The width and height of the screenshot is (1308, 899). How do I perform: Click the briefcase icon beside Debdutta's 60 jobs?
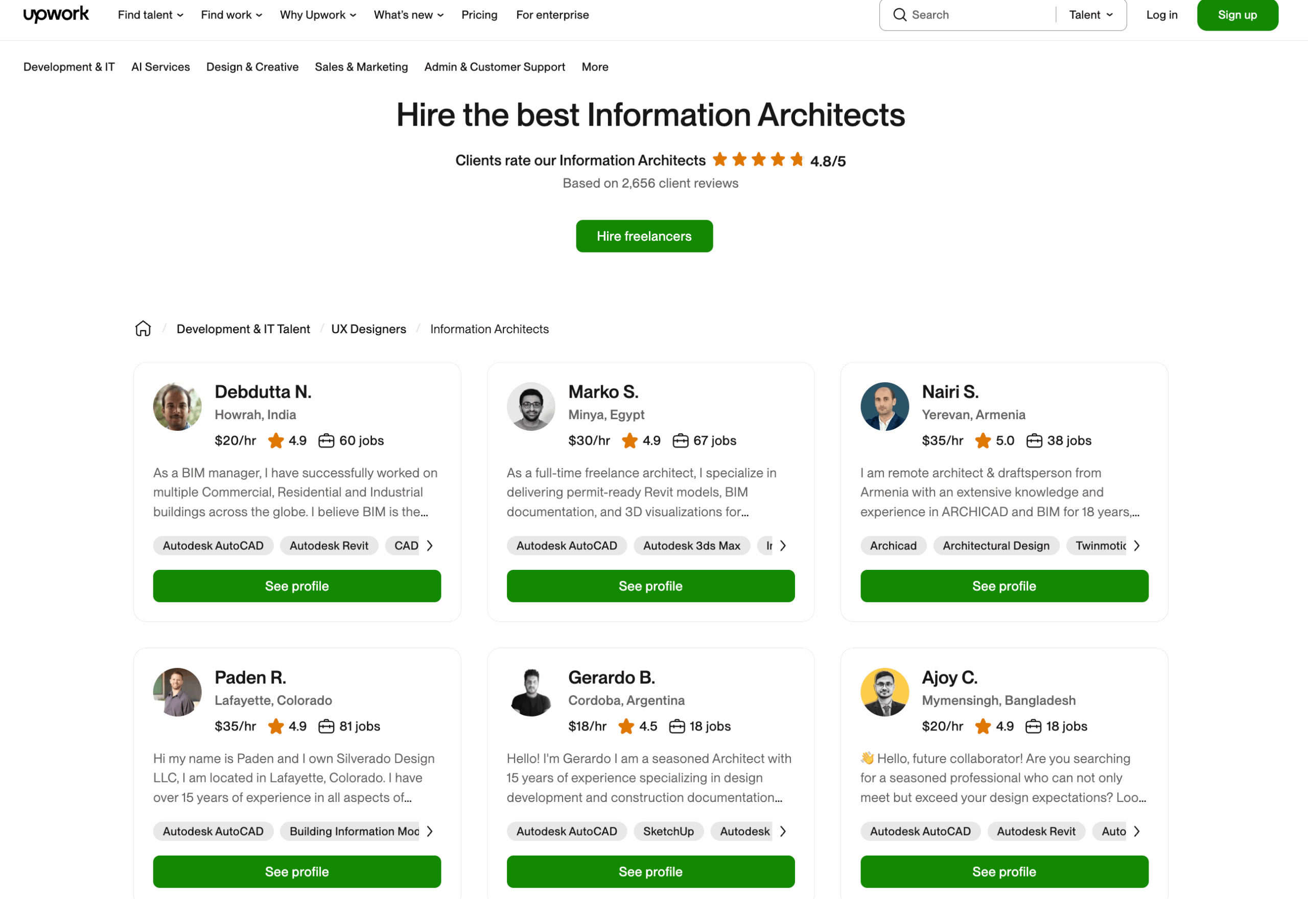pyautogui.click(x=328, y=441)
